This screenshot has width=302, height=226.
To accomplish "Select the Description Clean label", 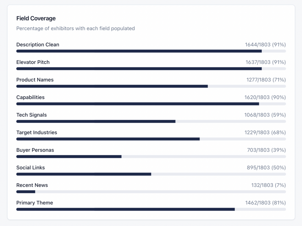I will 38,45.
